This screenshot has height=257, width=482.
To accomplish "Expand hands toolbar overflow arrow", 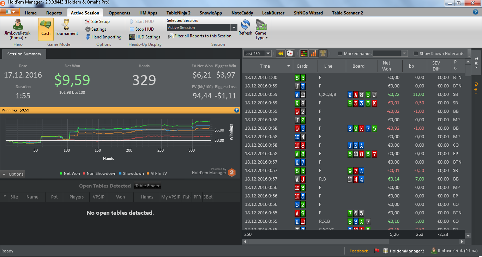I will (469, 54).
